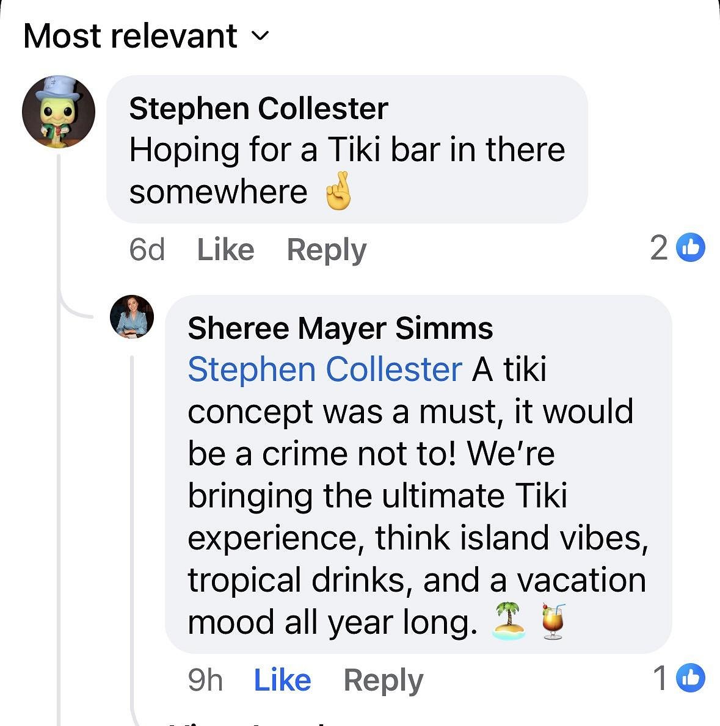The height and width of the screenshot is (726, 720).
Task: Click the blue thumbs-up icon beside count 2
Action: pyautogui.click(x=691, y=248)
